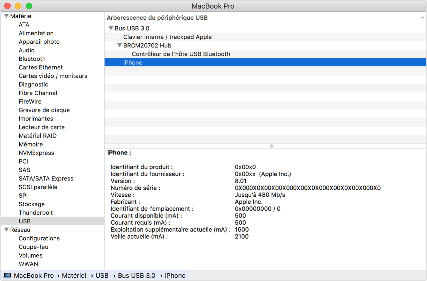Open Volumes under Réseau

[31, 255]
